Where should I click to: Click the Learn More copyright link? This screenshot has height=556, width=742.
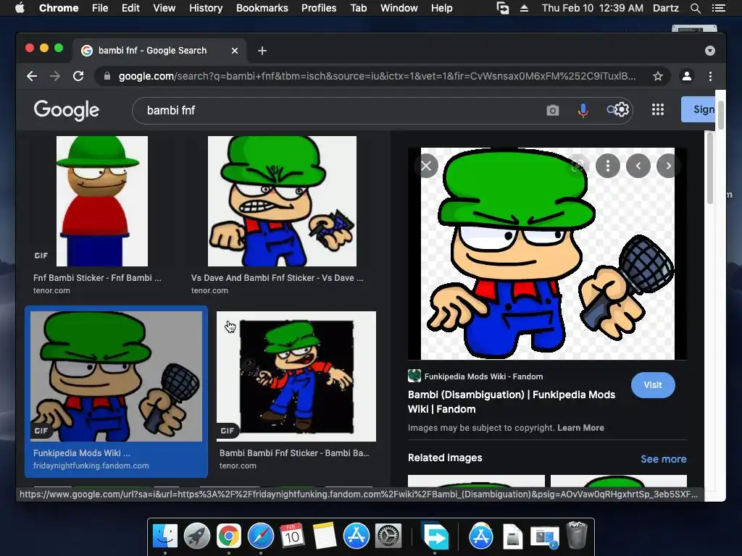coord(580,427)
